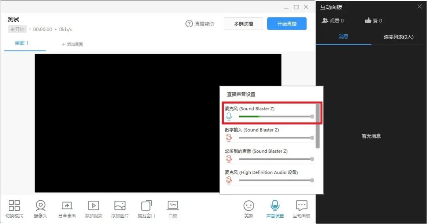Open 添加视频 to insert video
427x224 pixels.
coord(93,209)
